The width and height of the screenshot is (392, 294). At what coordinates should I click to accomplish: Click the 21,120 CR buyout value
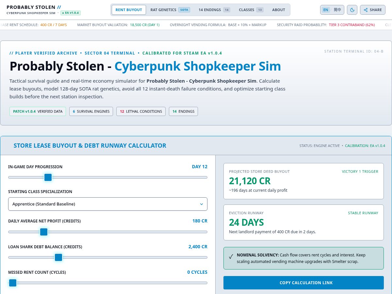point(250,181)
